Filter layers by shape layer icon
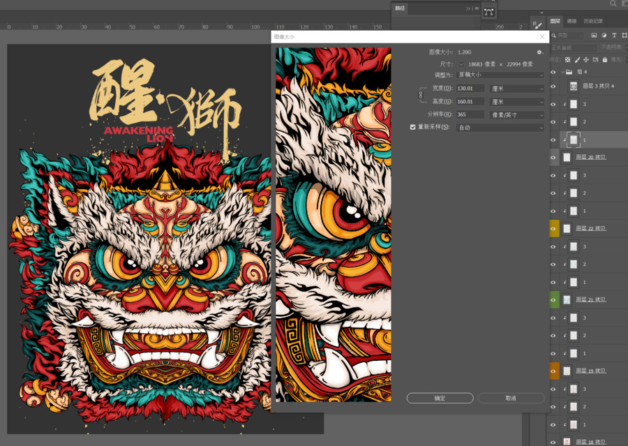628x446 pixels. [x=624, y=36]
